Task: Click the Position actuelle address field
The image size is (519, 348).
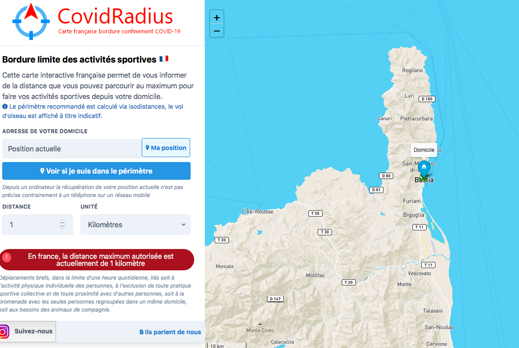Action: pyautogui.click(x=72, y=149)
